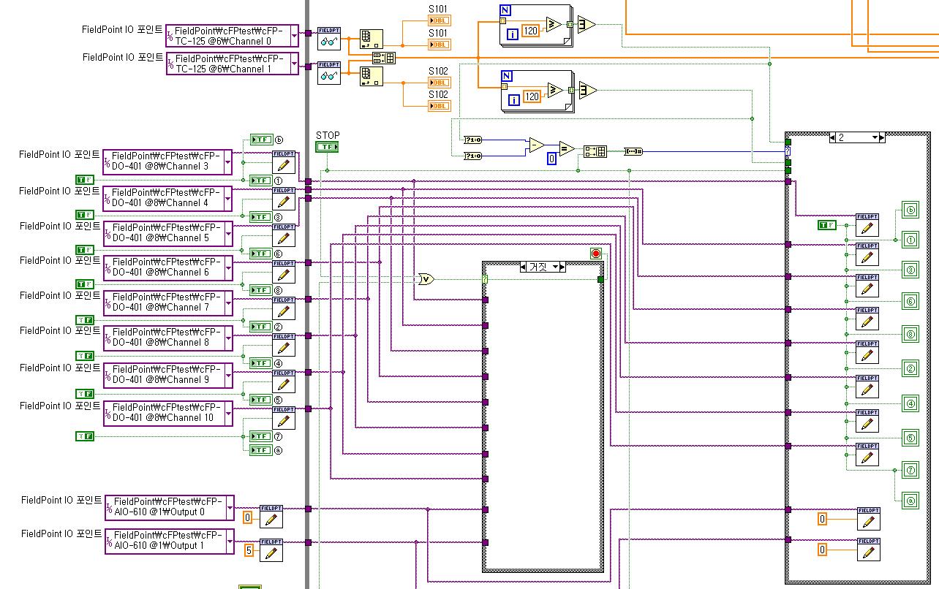Screen dimensions: 939x589
Task: Click TF local variable labeled ④ on left
Action: [260, 363]
